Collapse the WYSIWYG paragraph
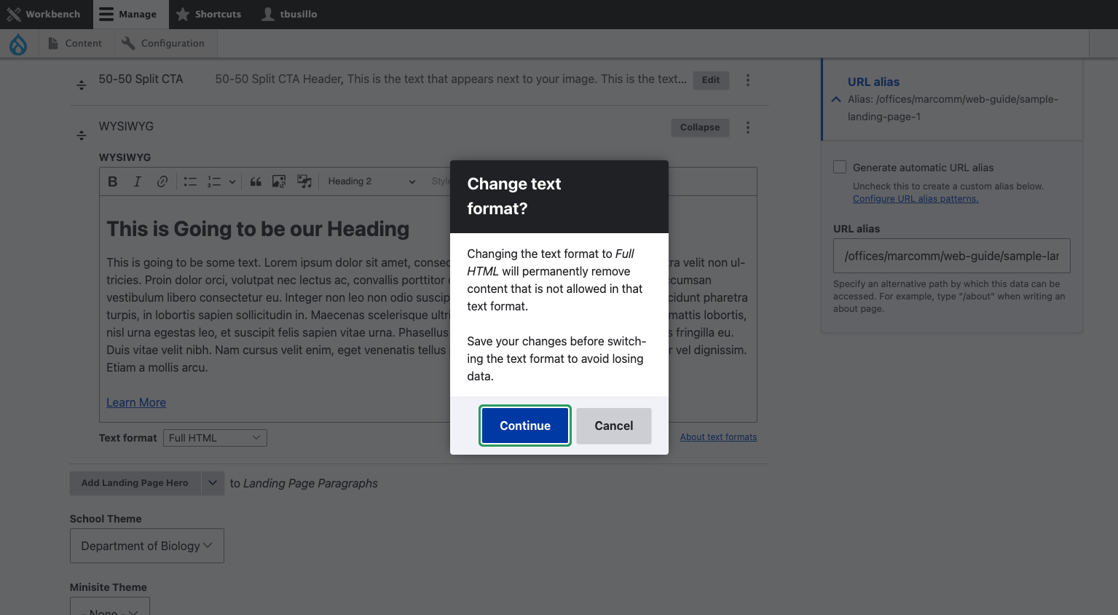 click(700, 128)
